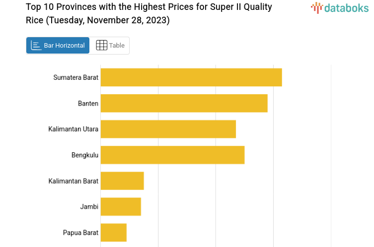This screenshot has height=247, width=374.
Task: Switch to Bar Horizontal view
Action: (x=58, y=46)
